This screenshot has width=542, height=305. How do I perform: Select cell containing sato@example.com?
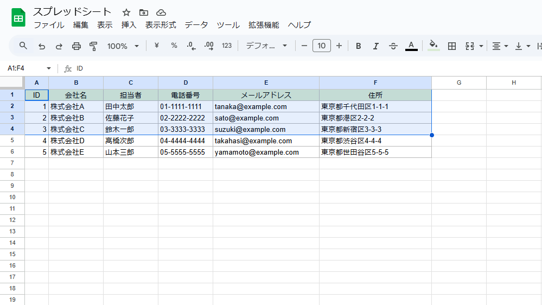266,118
